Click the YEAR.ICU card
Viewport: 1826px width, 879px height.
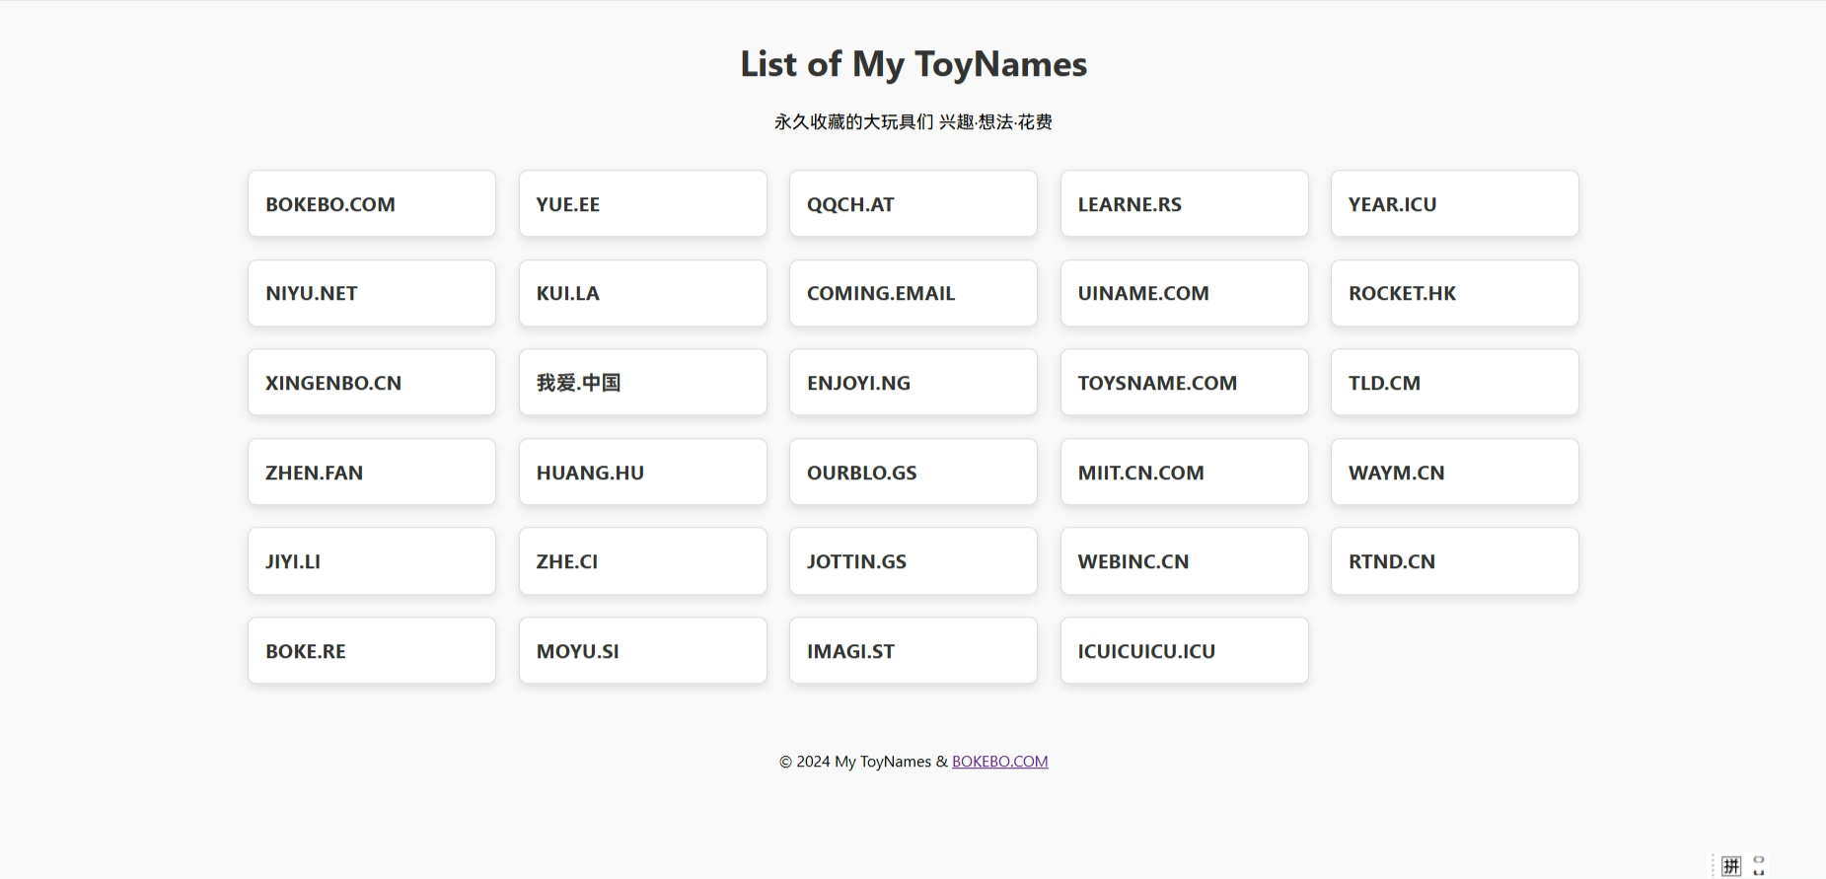tap(1454, 204)
